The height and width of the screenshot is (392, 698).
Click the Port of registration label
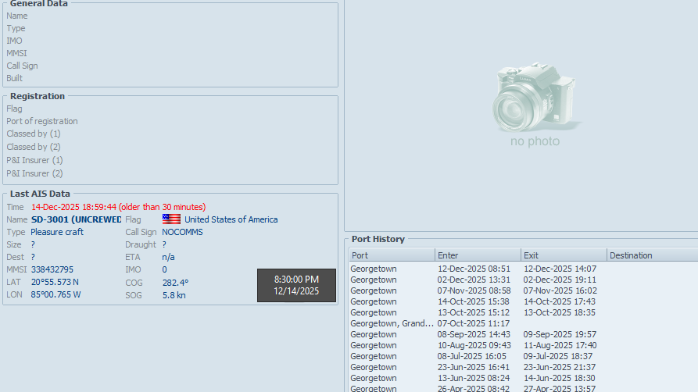(x=42, y=121)
